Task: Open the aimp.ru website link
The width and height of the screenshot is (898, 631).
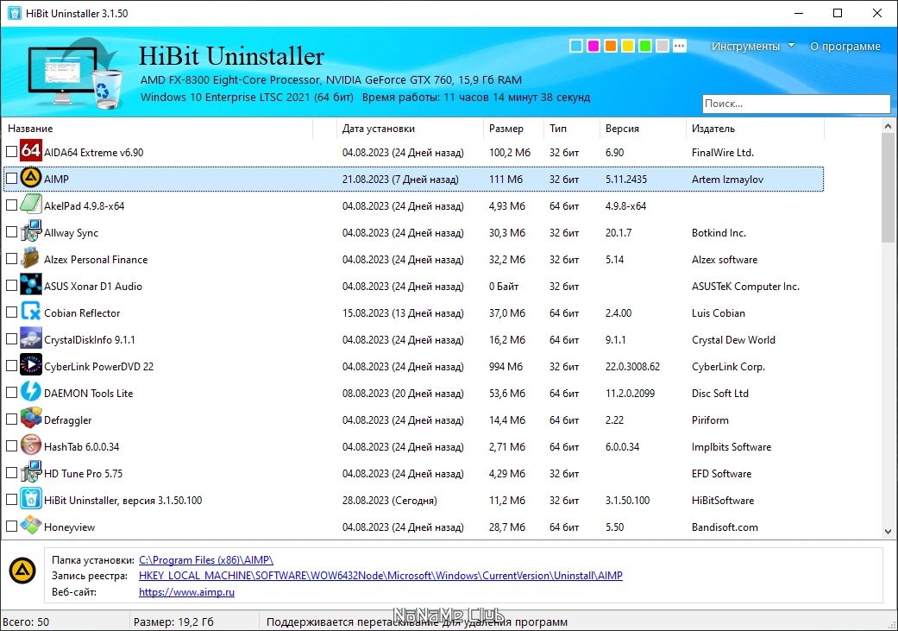Action: tap(186, 592)
